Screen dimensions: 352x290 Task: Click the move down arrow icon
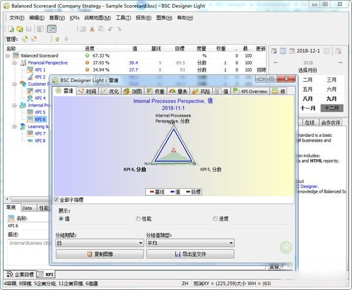point(66,39)
